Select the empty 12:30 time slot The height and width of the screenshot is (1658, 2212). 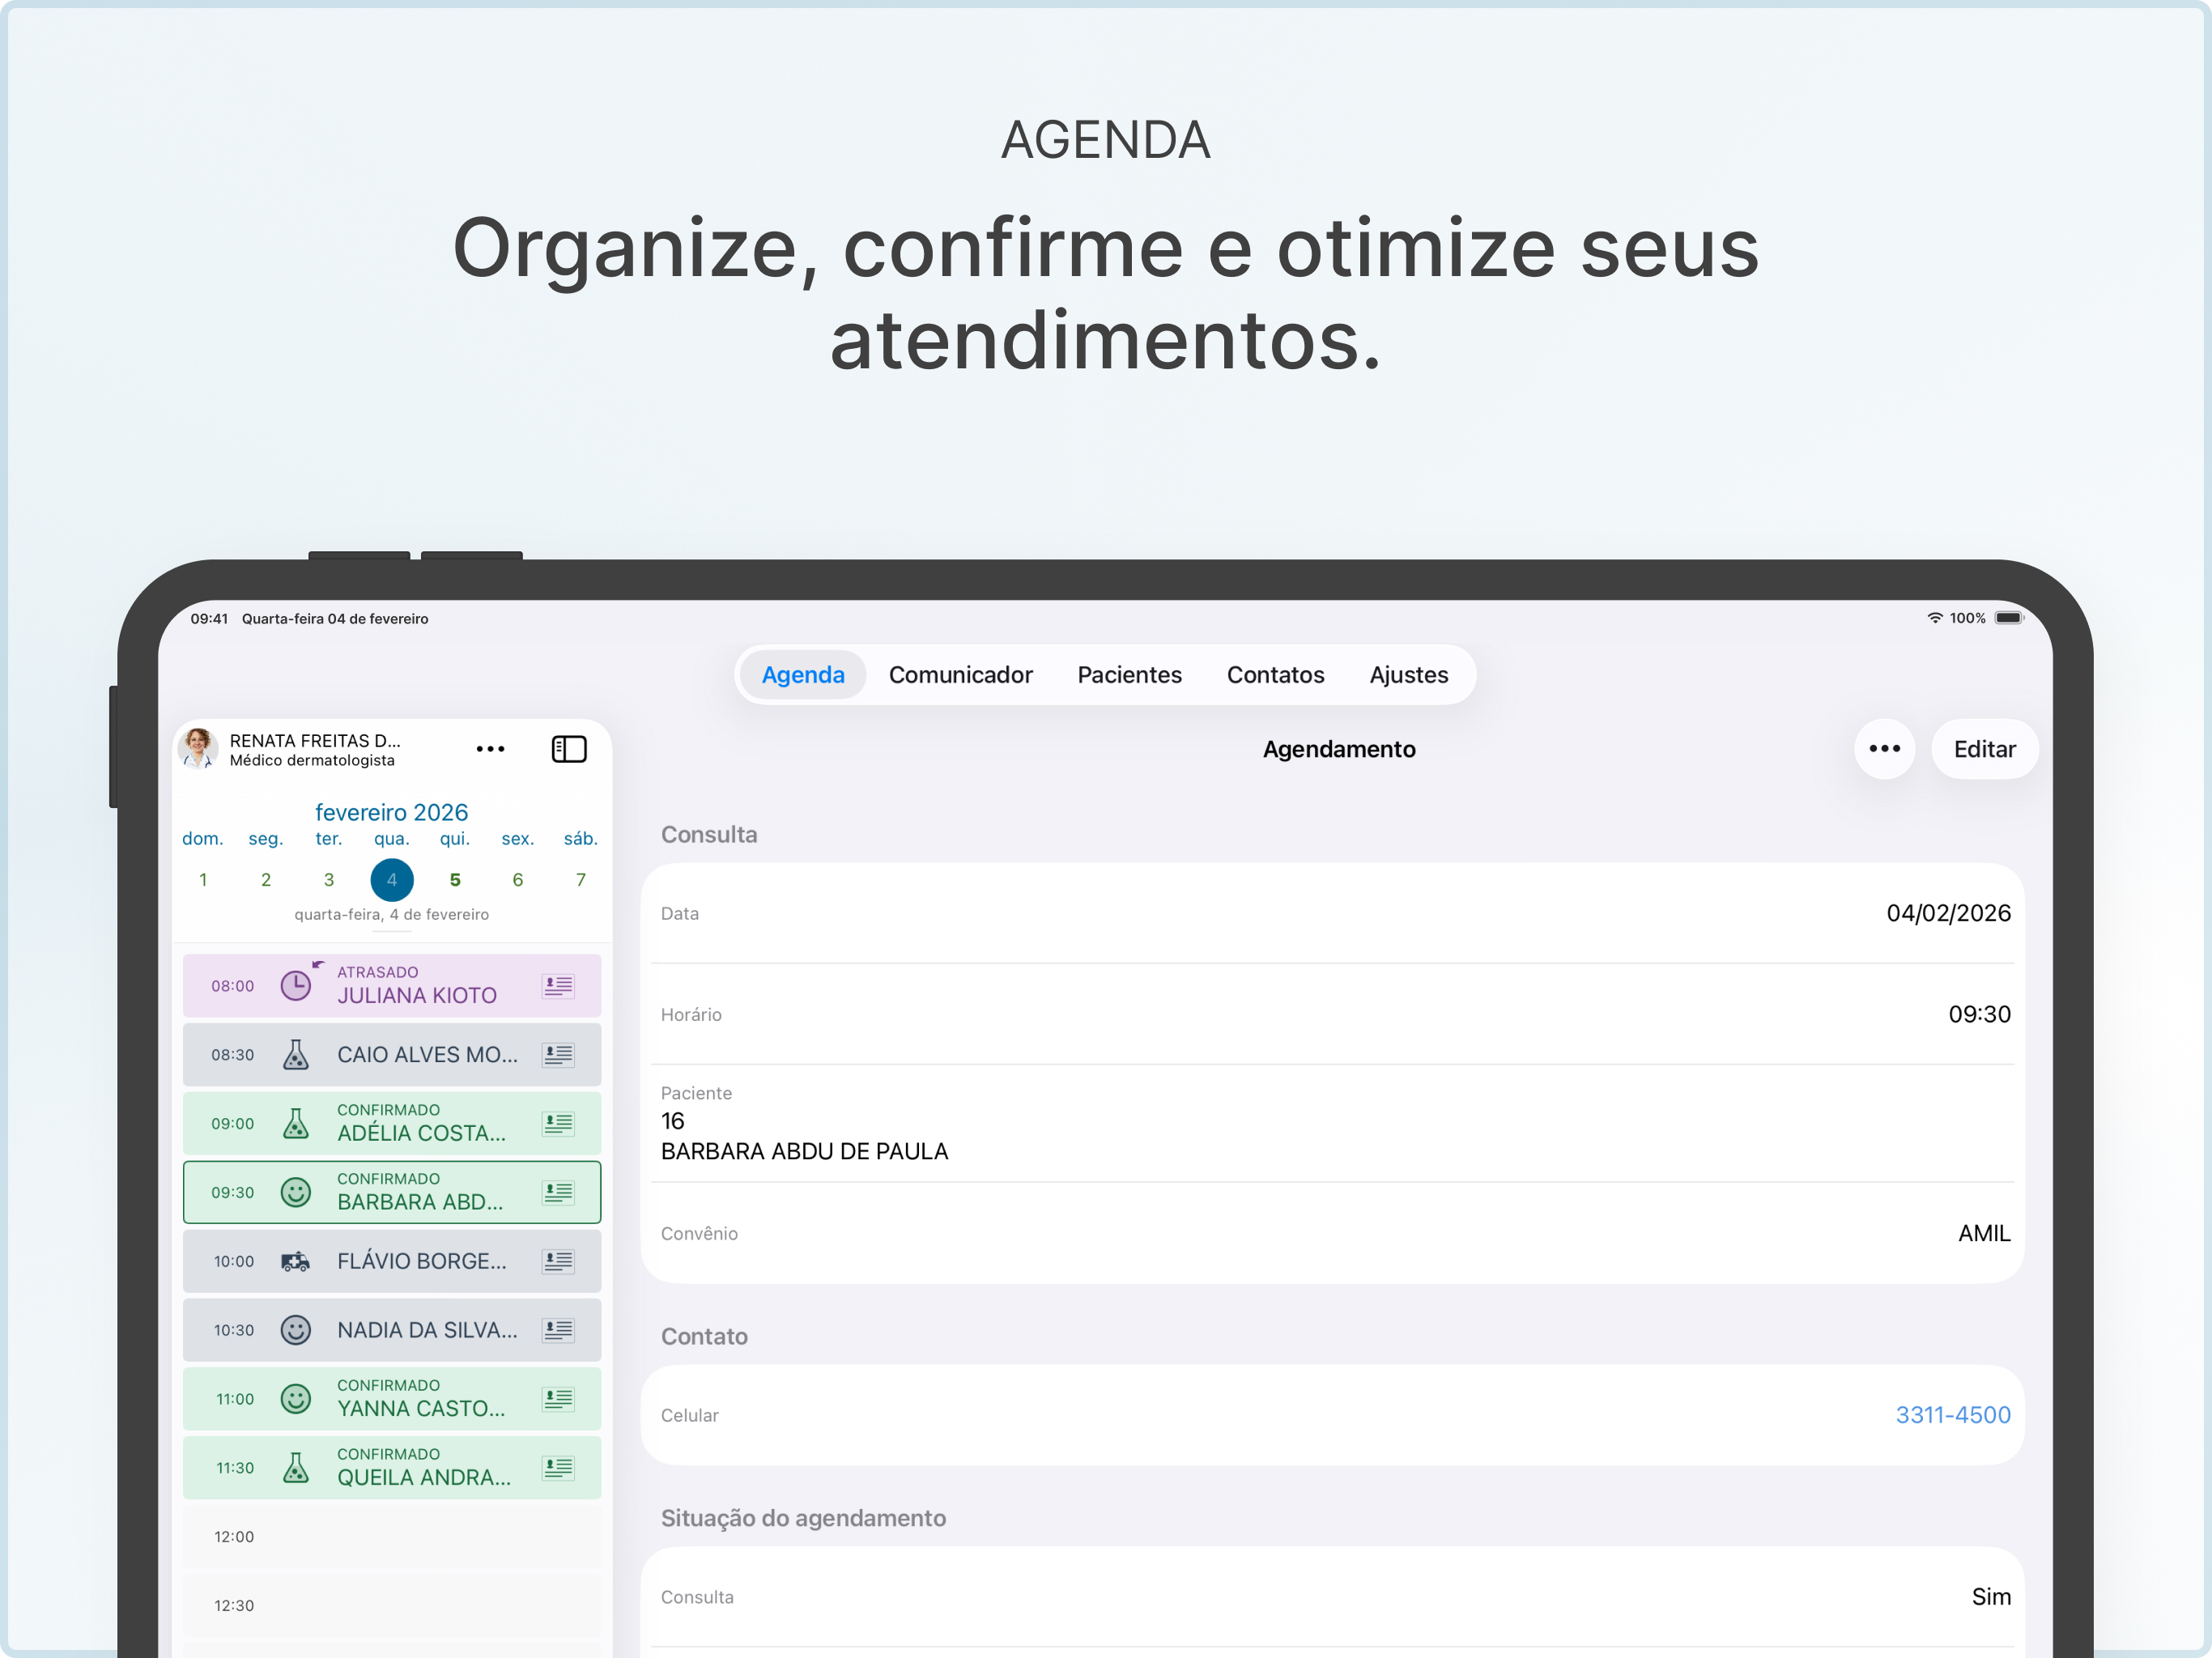(392, 1606)
